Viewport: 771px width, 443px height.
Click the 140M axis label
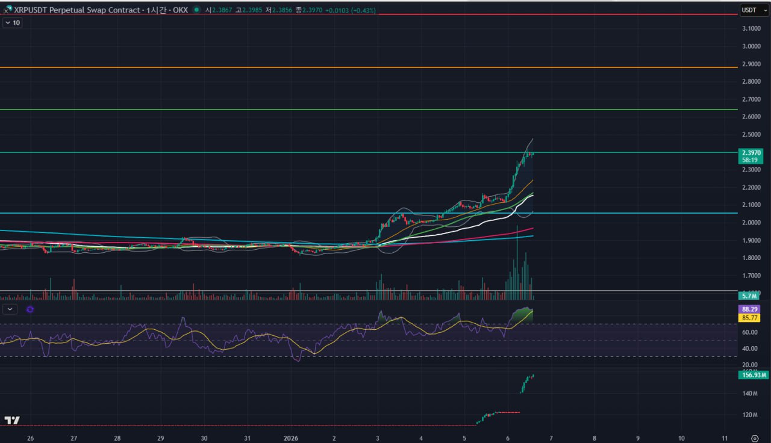tap(749, 394)
